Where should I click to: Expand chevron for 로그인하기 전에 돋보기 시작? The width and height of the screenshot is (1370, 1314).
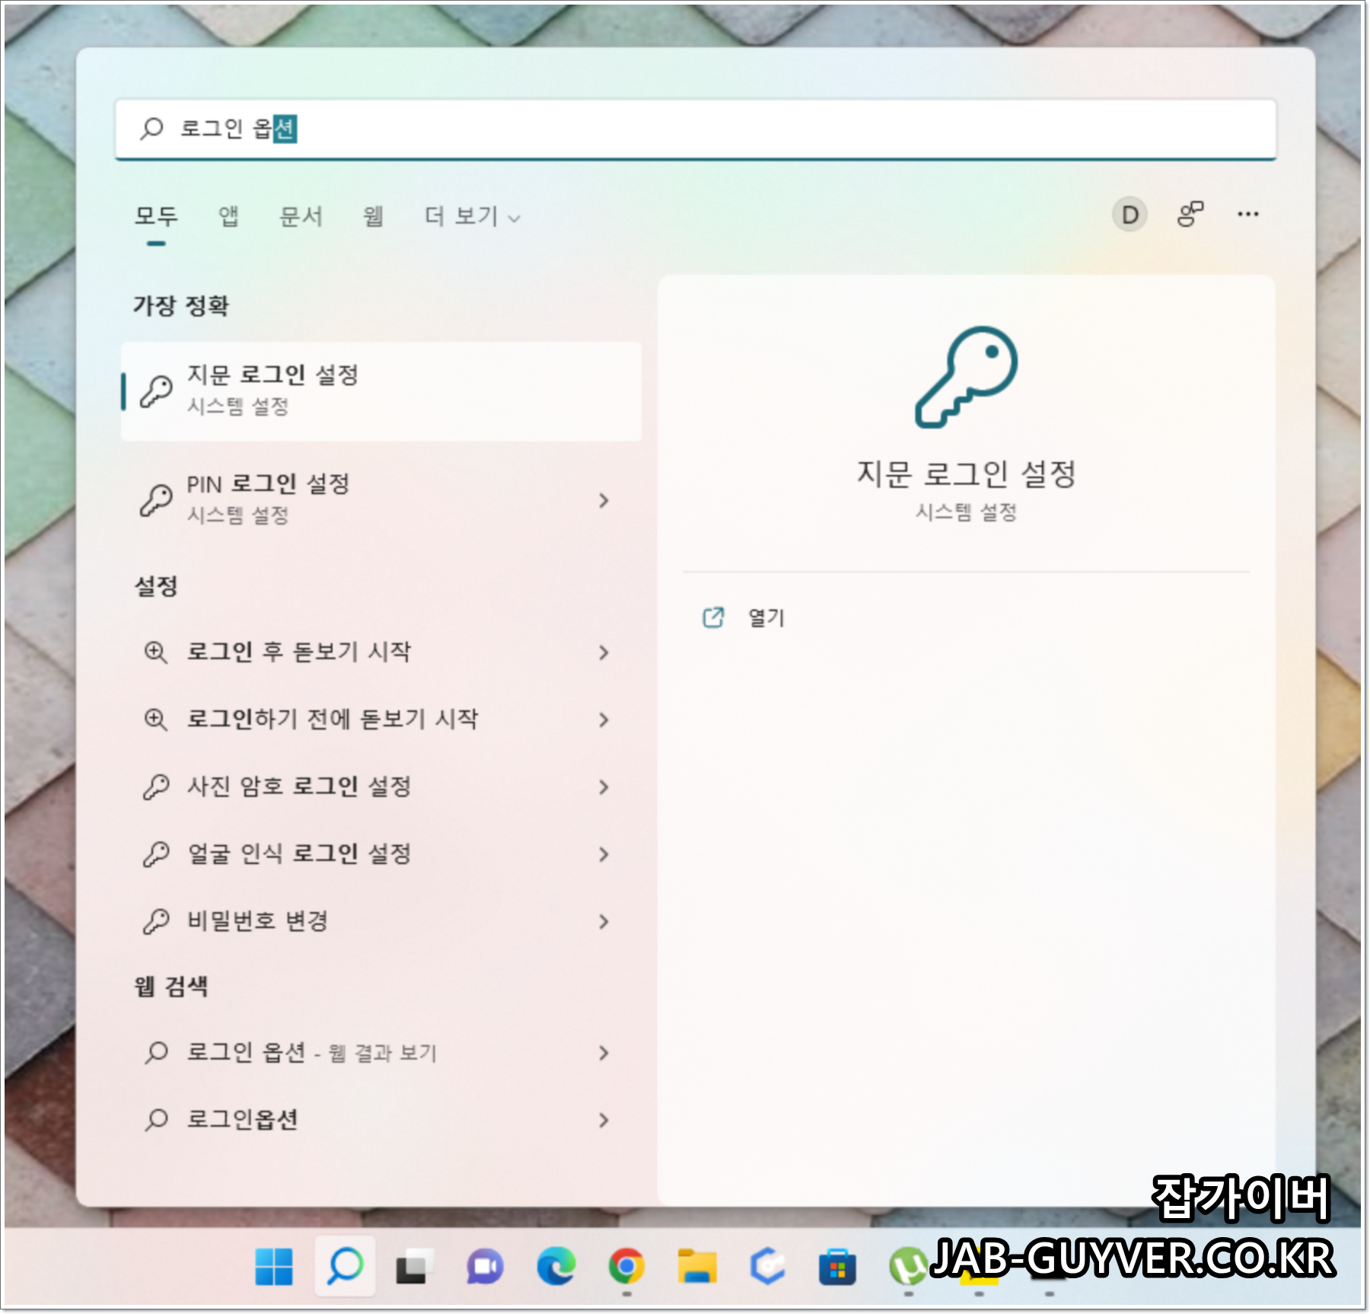[604, 719]
